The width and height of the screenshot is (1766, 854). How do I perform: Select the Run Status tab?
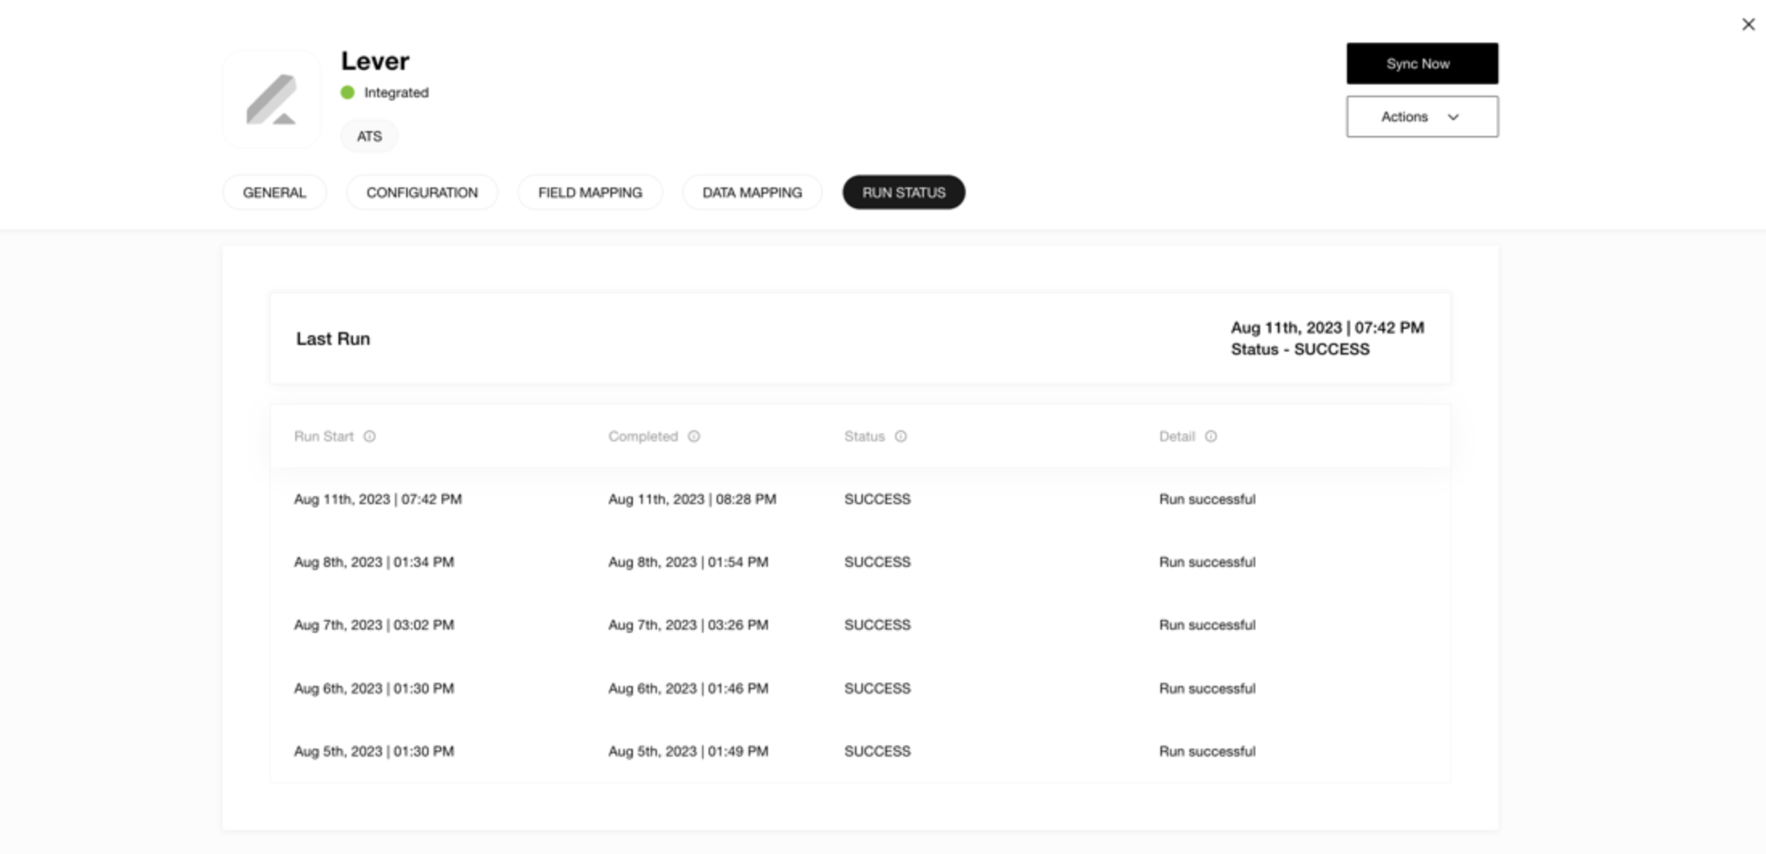(903, 193)
